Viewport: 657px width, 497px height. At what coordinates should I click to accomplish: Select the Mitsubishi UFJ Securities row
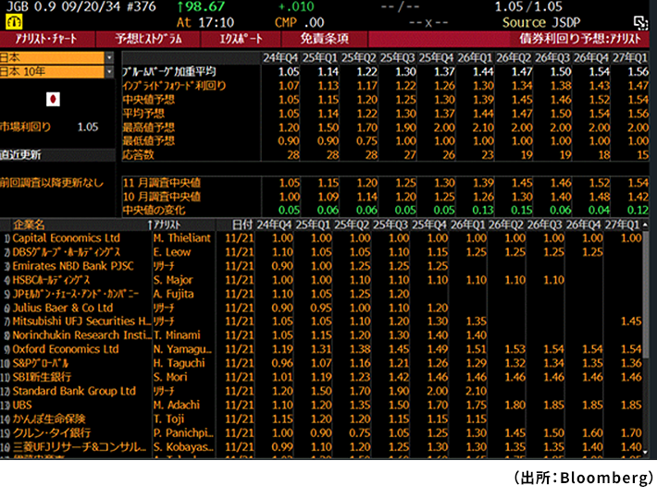pyautogui.click(x=321, y=321)
